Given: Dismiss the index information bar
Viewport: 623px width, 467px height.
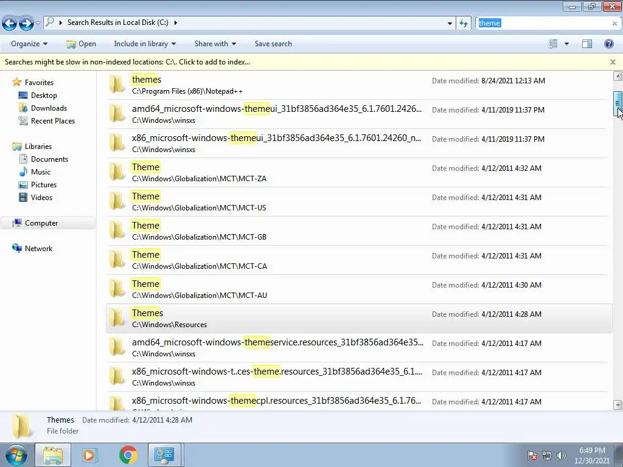Looking at the screenshot, I should point(613,62).
